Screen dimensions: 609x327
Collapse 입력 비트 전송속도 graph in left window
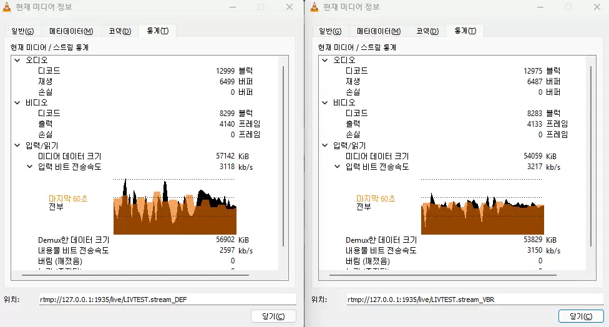[29, 167]
